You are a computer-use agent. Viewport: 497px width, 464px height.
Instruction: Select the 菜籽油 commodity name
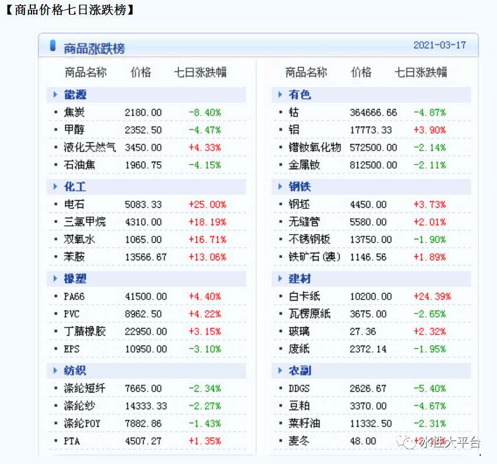(304, 423)
